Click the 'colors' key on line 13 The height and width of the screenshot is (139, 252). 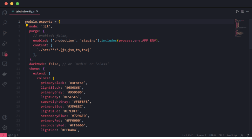click(x=43, y=78)
